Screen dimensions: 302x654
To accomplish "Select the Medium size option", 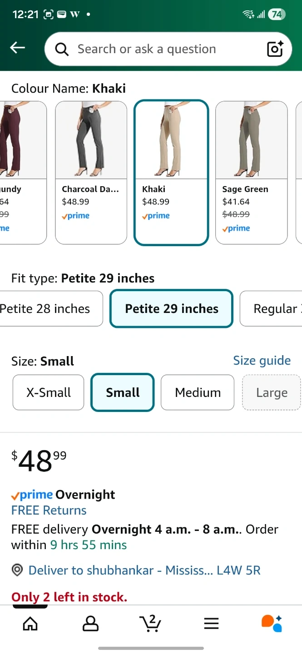I will (198, 392).
